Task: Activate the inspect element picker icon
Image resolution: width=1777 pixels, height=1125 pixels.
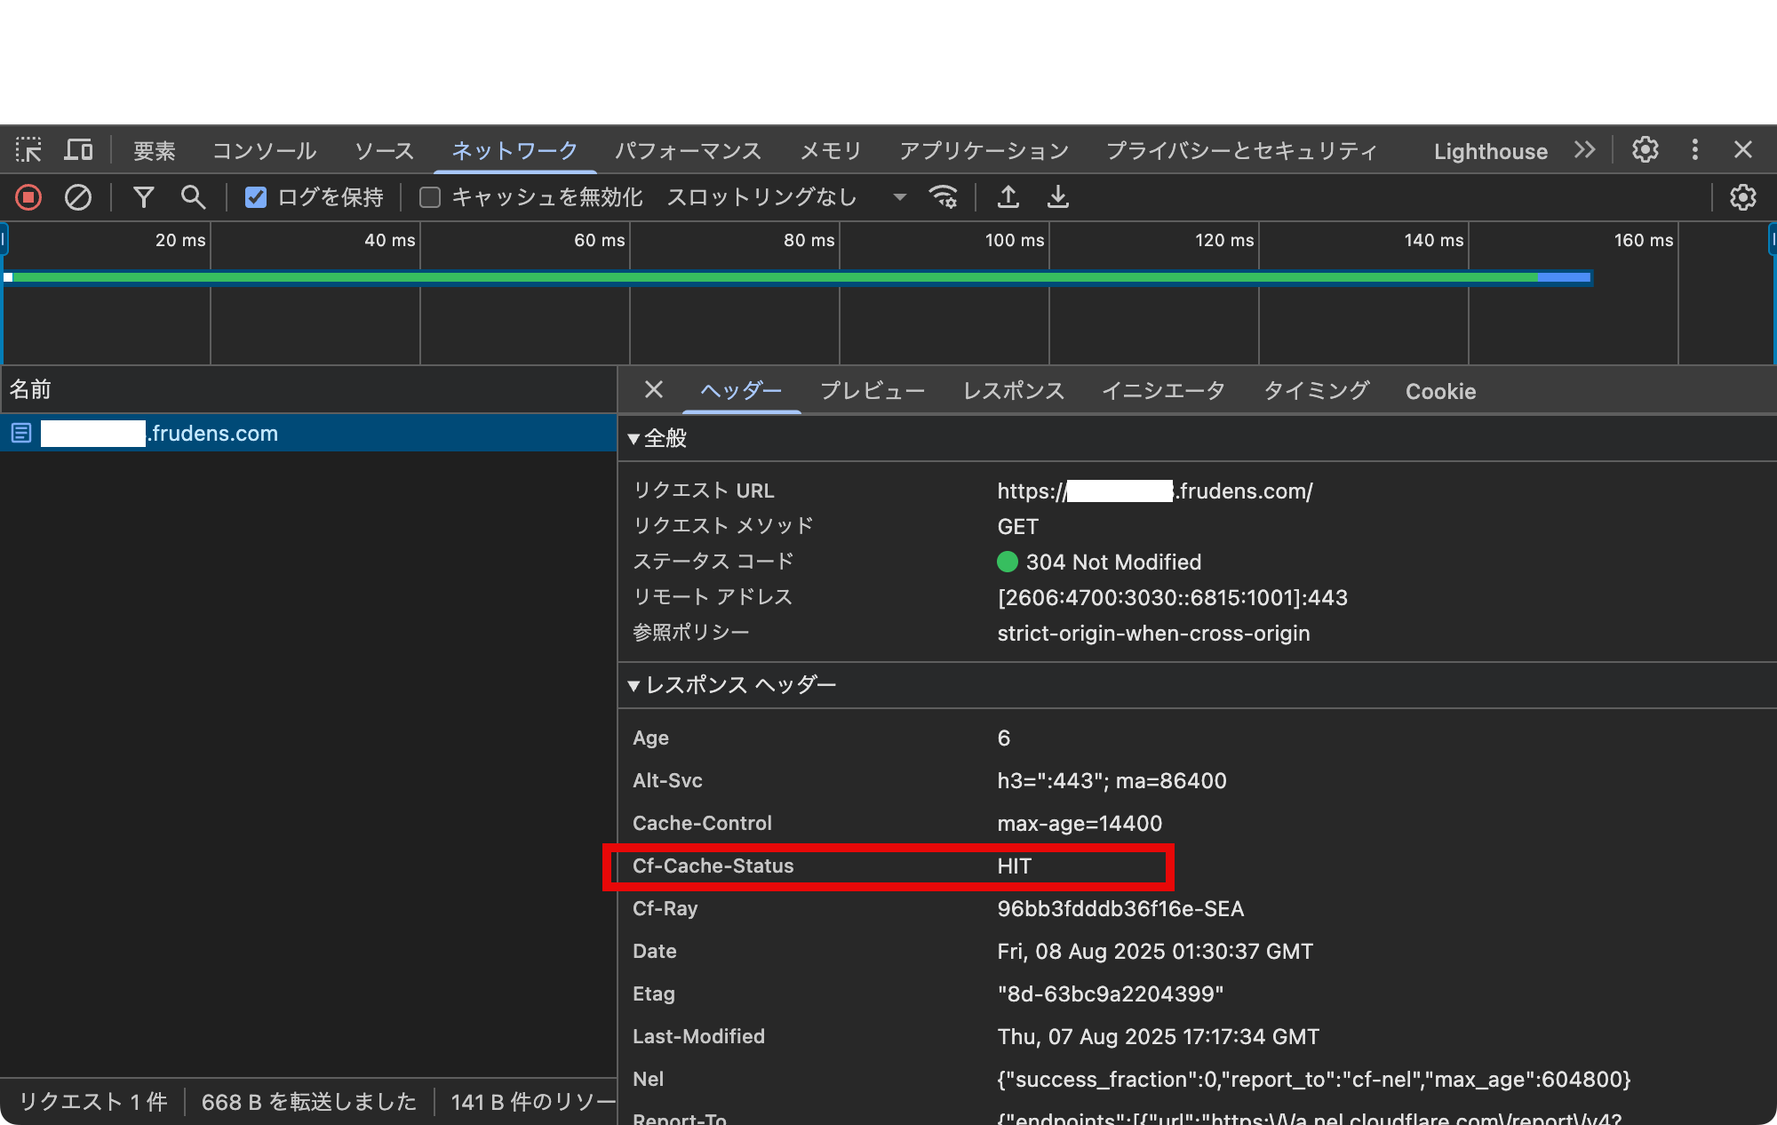Action: pos(28,149)
